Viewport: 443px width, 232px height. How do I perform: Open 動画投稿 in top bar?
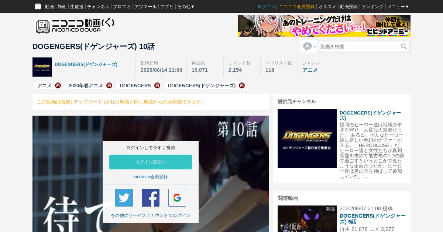[x=349, y=7]
